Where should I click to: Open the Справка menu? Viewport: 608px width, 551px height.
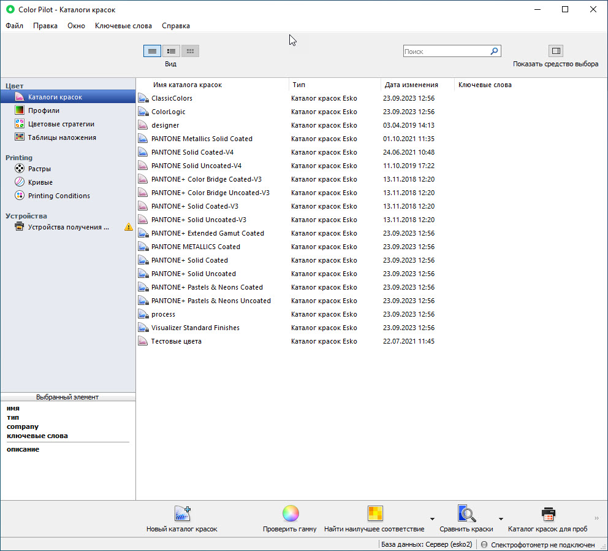point(176,26)
